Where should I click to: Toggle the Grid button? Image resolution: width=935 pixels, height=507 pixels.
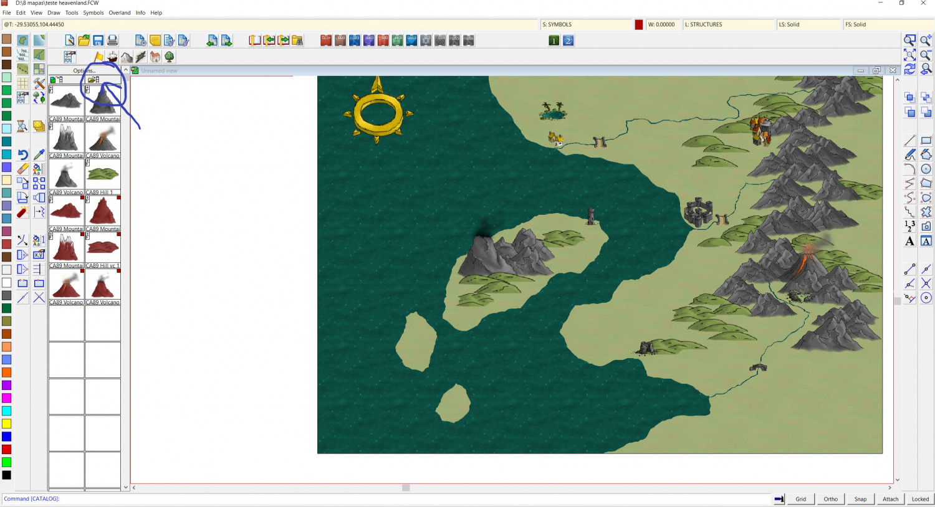coord(800,499)
